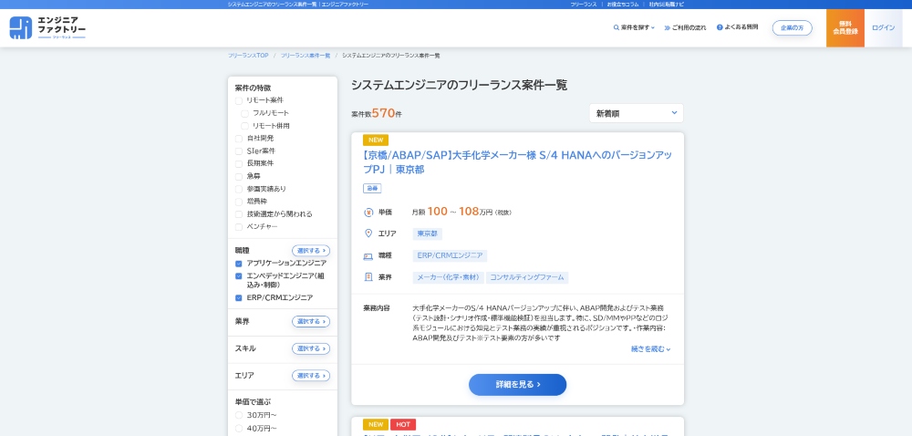Image resolution: width=912 pixels, height=436 pixels.
Task: Click the 570 job count number
Action: coord(383,113)
